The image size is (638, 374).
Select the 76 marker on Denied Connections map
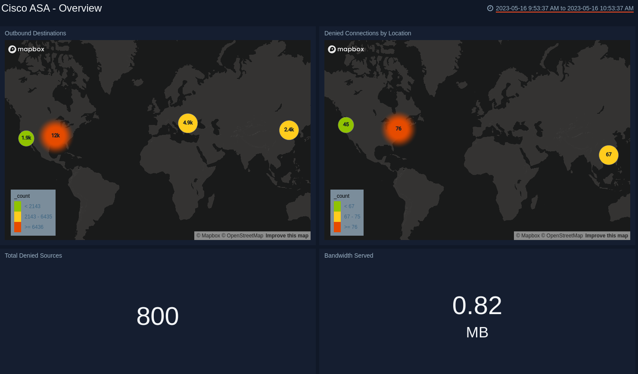pos(398,128)
